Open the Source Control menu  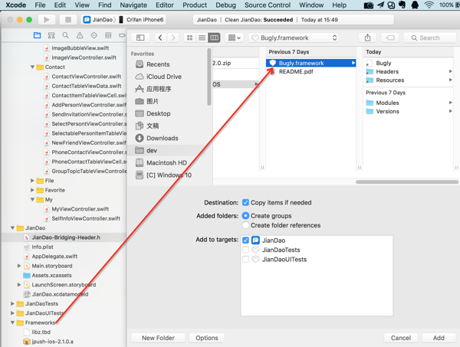[x=268, y=5]
